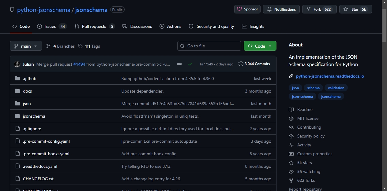Switch to the Insights tab
Image resolution: width=387 pixels, height=191 pixels.
(253, 26)
